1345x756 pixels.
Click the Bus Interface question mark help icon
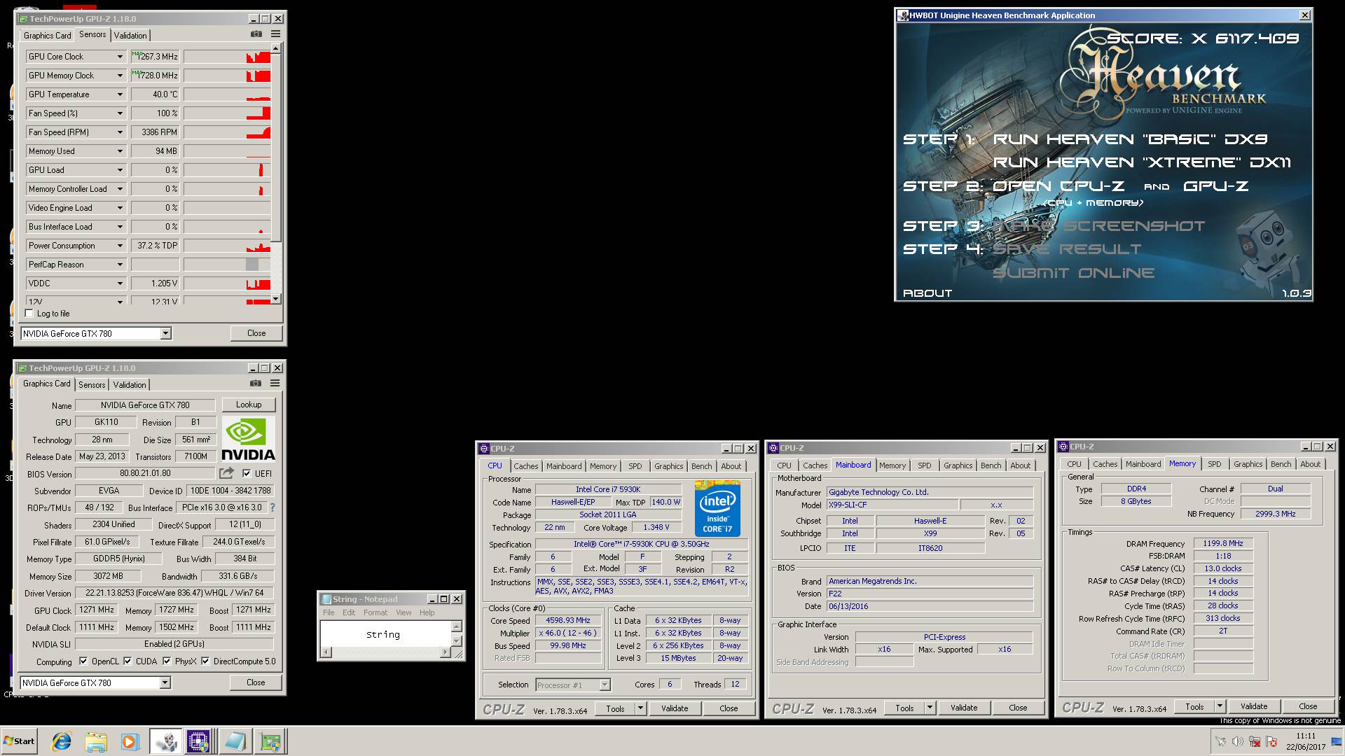coord(273,508)
